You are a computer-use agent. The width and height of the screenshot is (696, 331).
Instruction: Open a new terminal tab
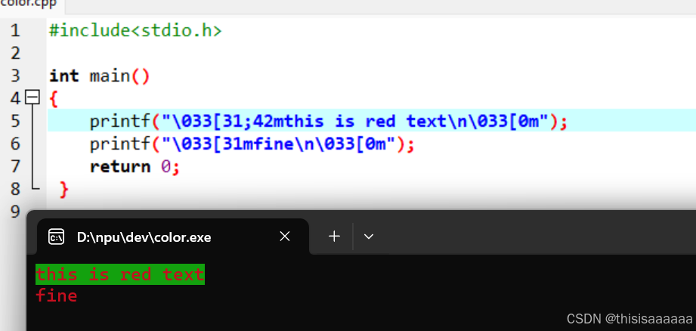click(334, 237)
